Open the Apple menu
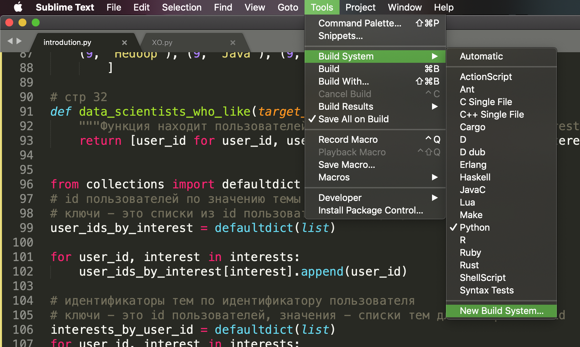This screenshot has width=580, height=347. 18,7
